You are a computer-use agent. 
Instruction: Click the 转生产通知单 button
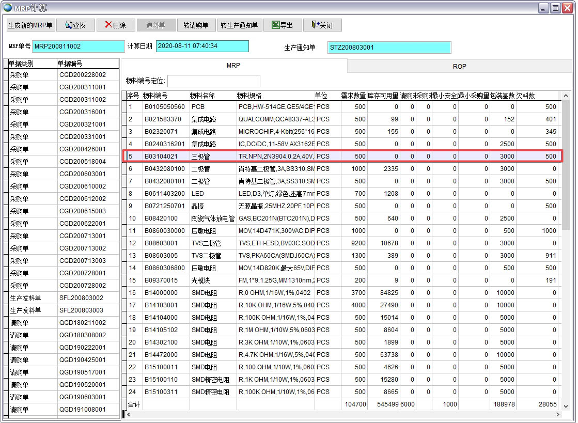click(x=239, y=25)
